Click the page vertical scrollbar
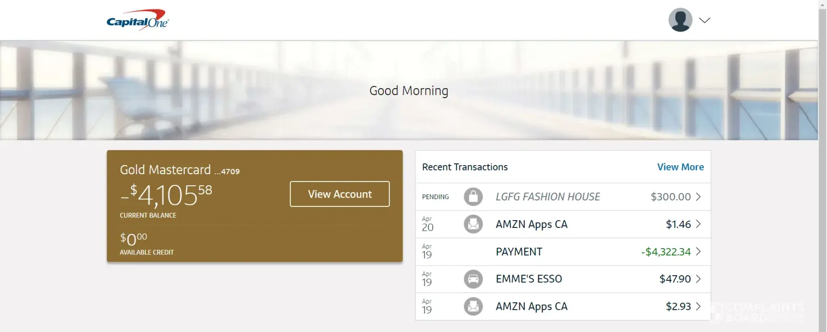 pos(822,165)
